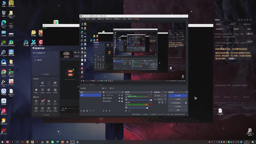Open Huya plugin icon with red badge
Viewport: 256px width, 144px height.
pos(43,101)
